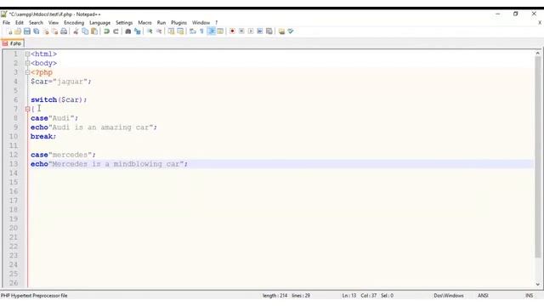Viewport: 544px width, 306px height.
Task: Select the if.php document tab
Action: [x=13, y=43]
